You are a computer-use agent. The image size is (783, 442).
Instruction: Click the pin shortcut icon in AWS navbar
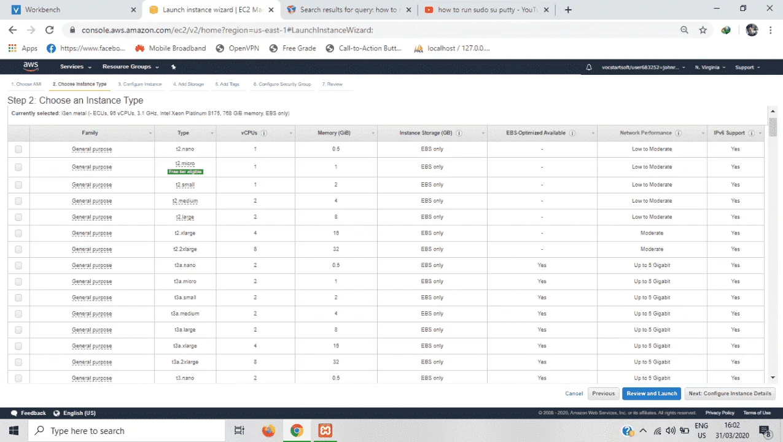tap(174, 67)
